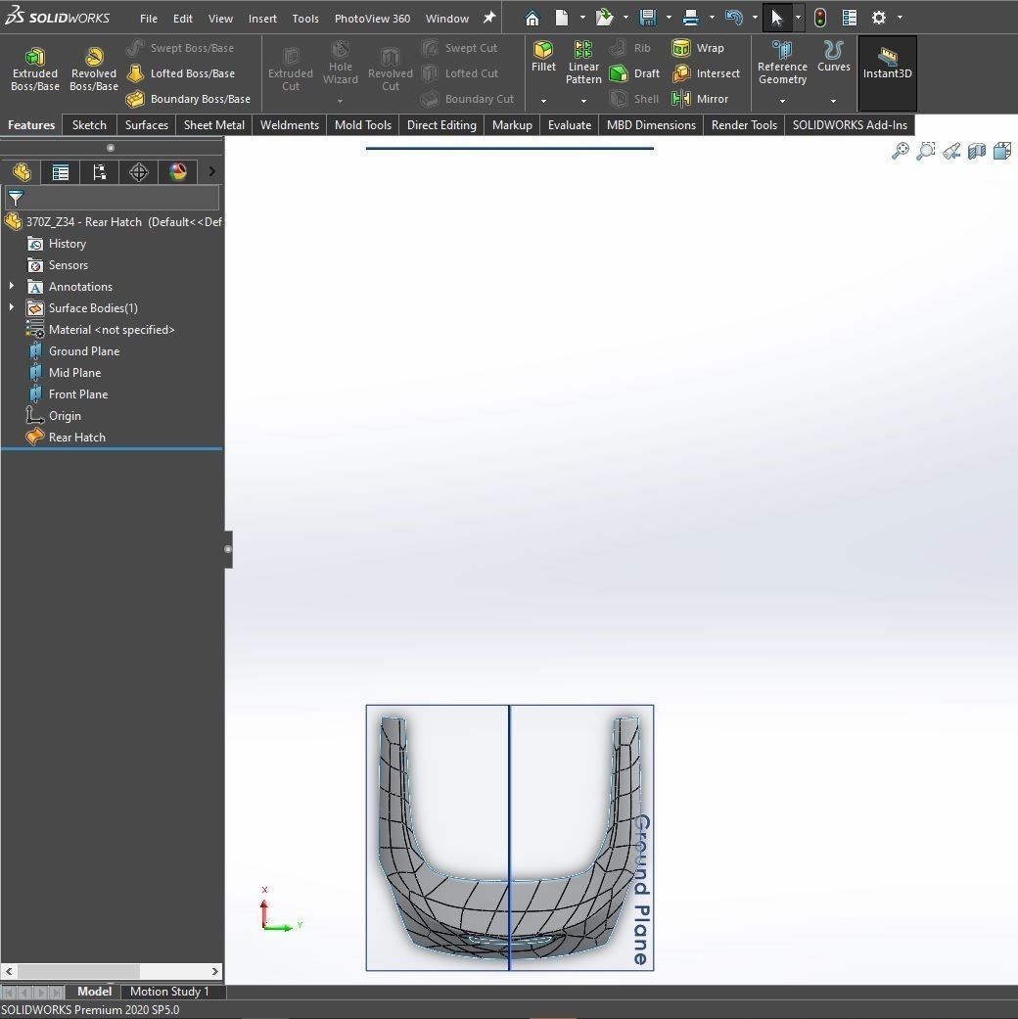Toggle the Instant3D mode button
This screenshot has height=1019, width=1018.
click(887, 64)
